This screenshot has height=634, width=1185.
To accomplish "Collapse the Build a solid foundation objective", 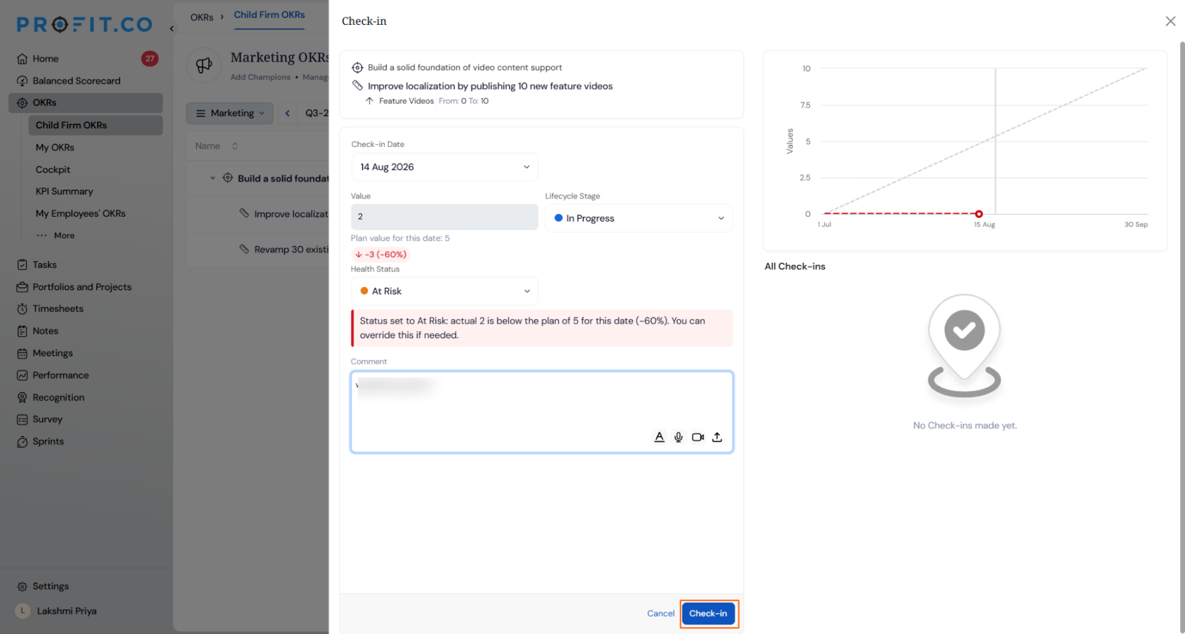I will [212, 178].
